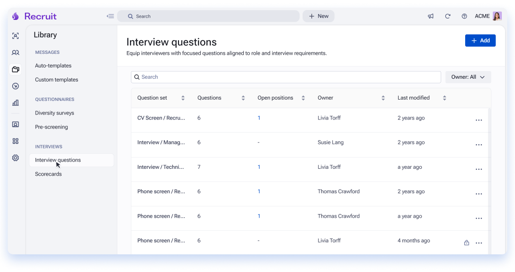The image size is (515, 272).
Task: Open more options for Interview / Manag... row
Action: [x=479, y=145]
